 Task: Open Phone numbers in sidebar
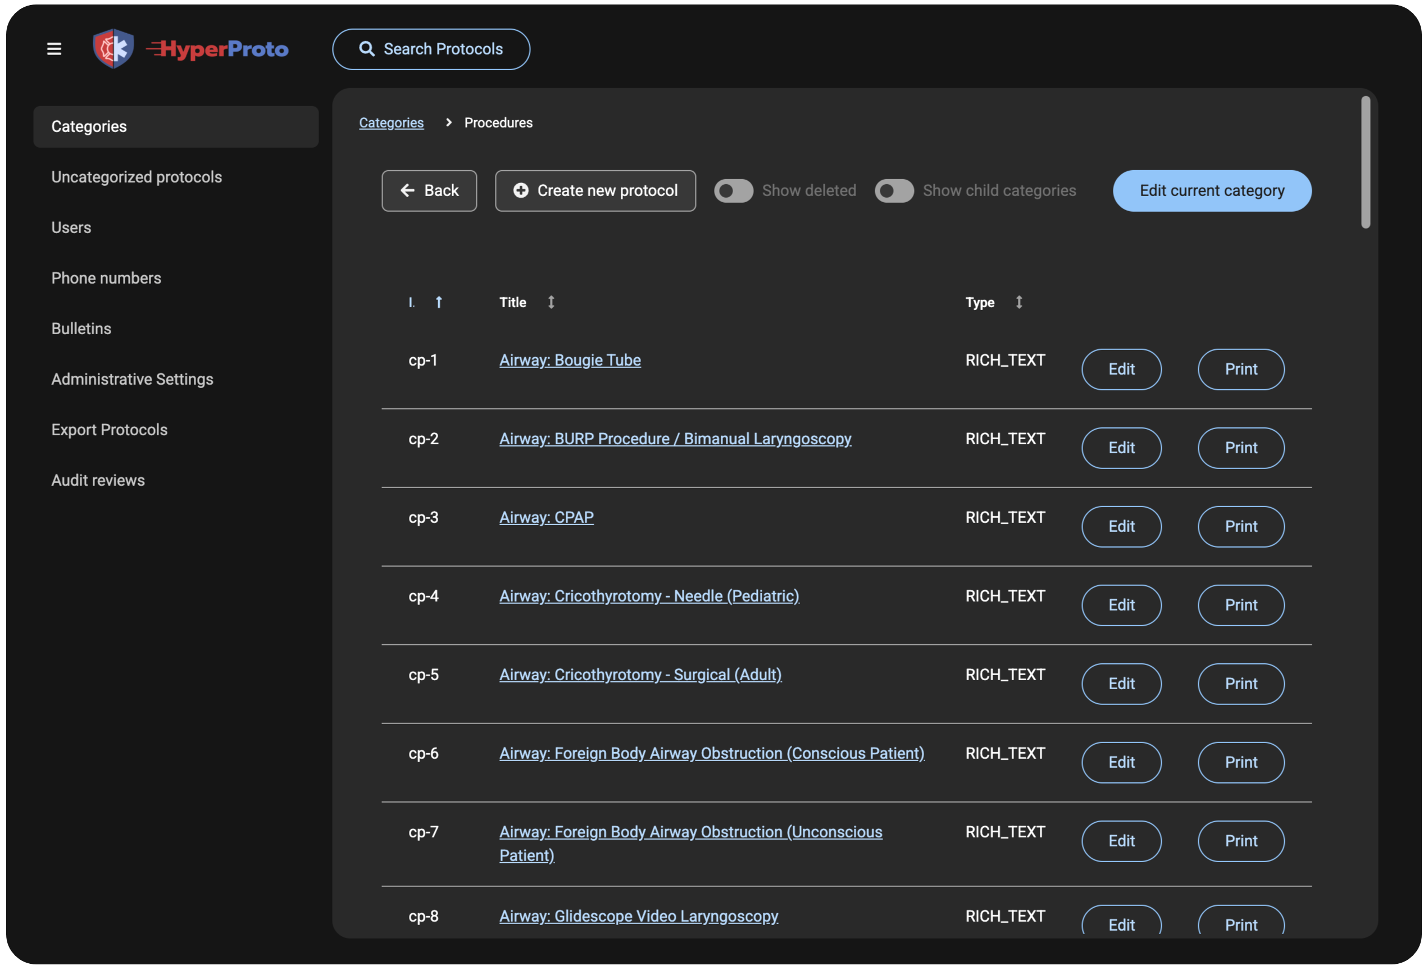pyautogui.click(x=176, y=278)
